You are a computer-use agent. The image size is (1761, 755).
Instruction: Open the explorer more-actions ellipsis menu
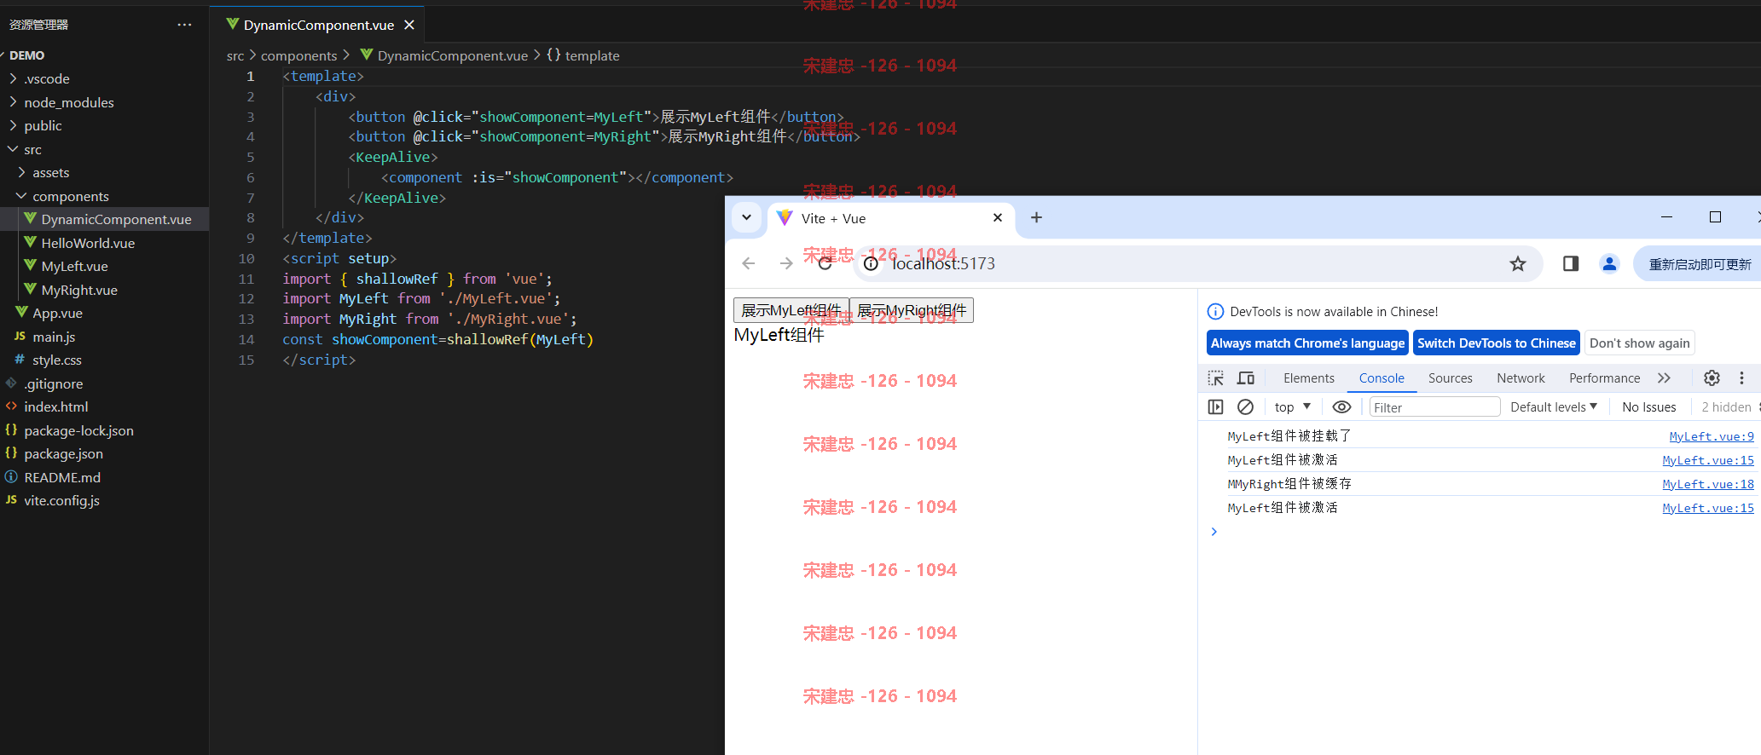[184, 25]
